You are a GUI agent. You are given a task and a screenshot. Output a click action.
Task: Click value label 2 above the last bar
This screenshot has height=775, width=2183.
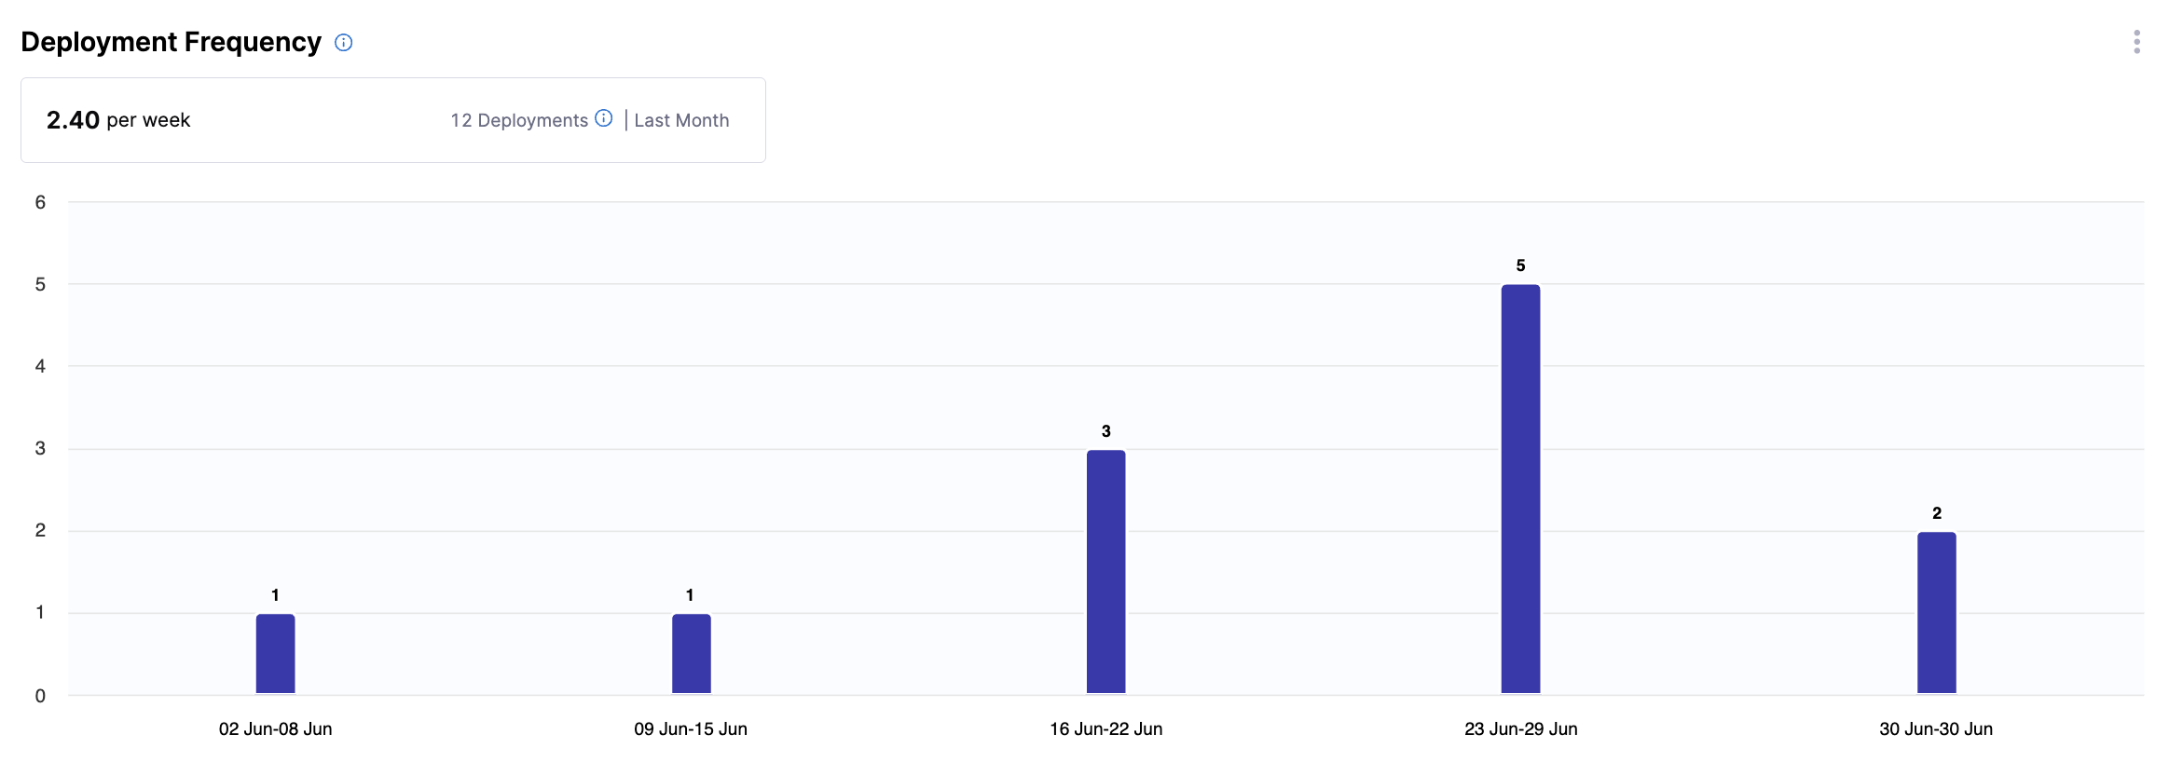1936,513
